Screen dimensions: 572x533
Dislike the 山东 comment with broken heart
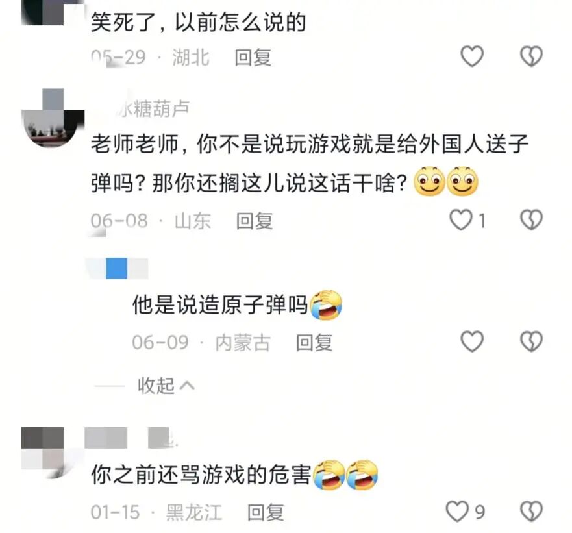pos(531,220)
